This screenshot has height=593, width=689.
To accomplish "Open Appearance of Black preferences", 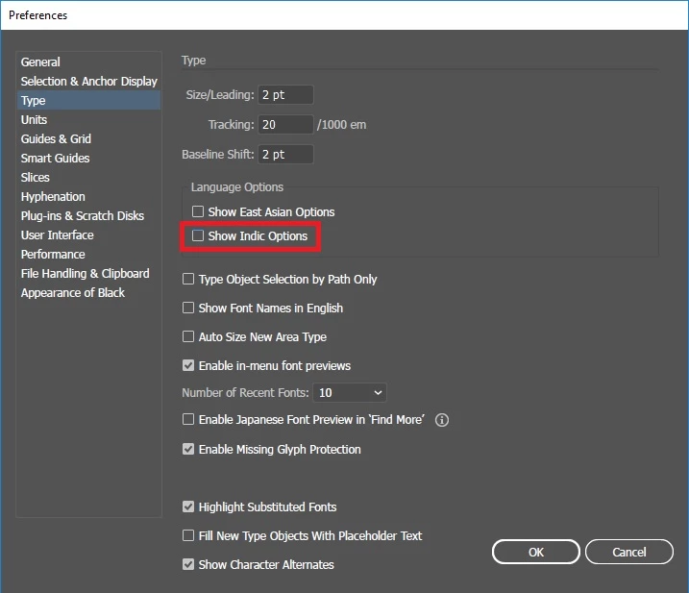I will point(88,293).
